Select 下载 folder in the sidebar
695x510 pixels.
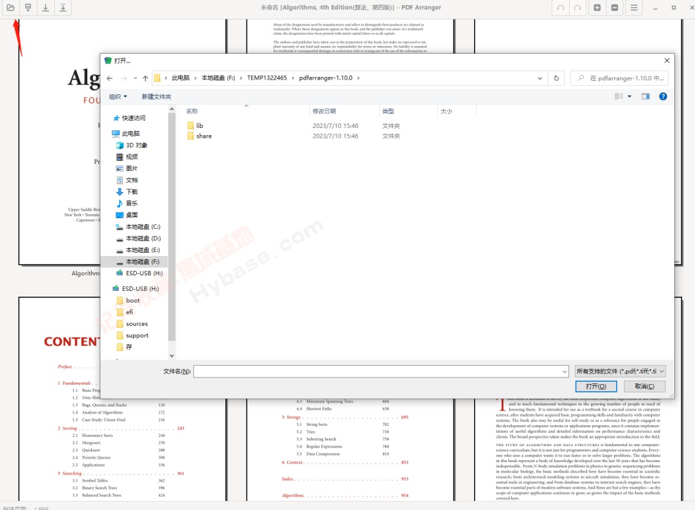point(127,191)
